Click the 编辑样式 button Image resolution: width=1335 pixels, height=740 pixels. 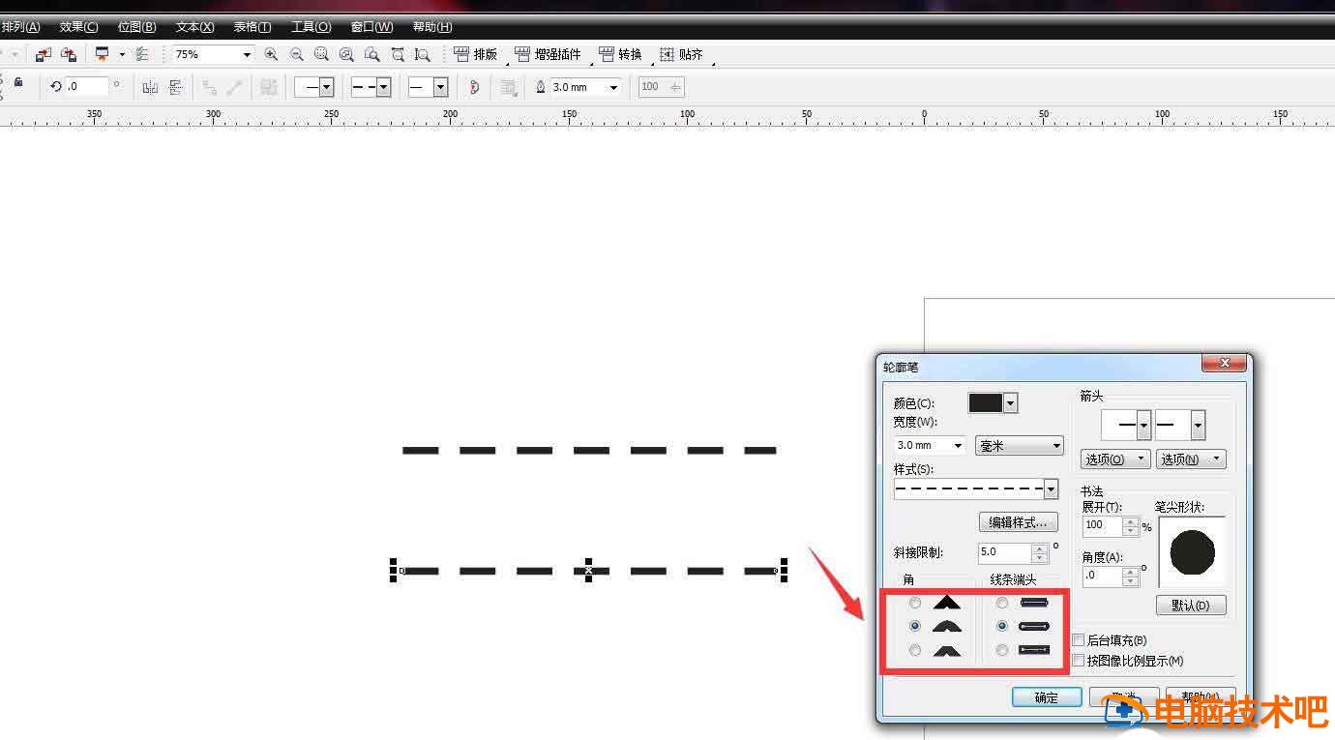click(1018, 522)
